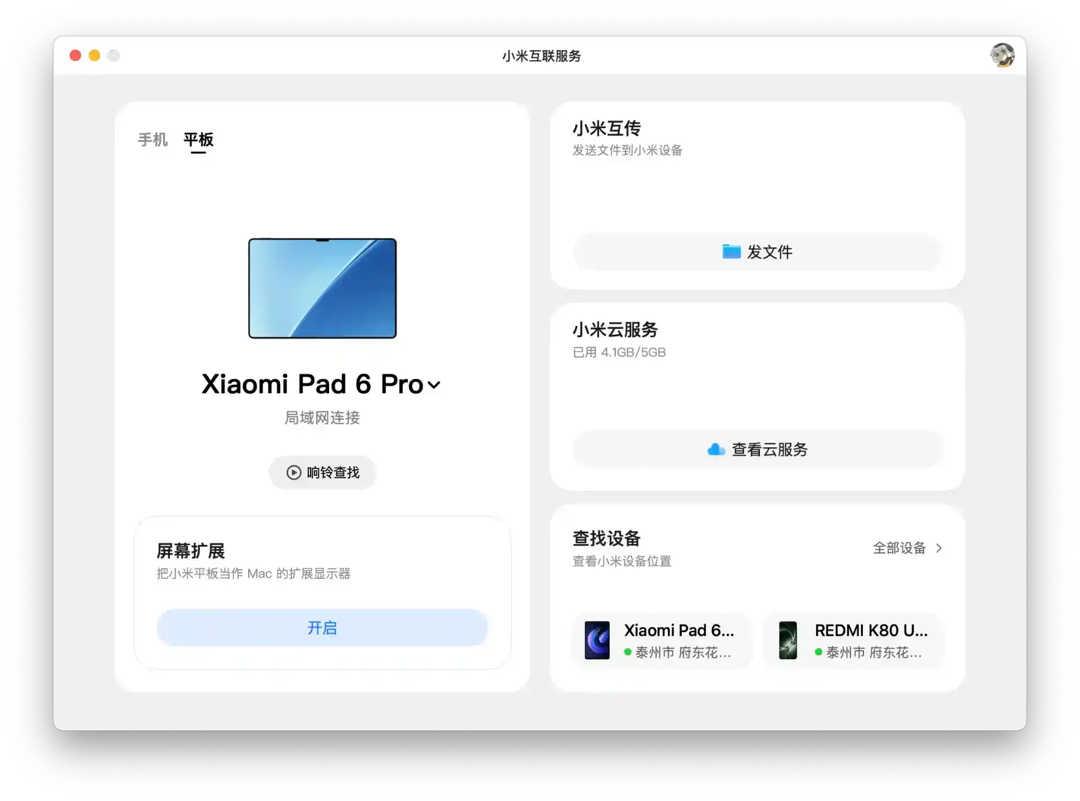
Task: Click the 发文件 button
Action: click(757, 252)
